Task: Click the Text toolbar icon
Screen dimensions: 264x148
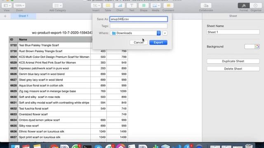Action: pyautogui.click(x=132, y=5)
